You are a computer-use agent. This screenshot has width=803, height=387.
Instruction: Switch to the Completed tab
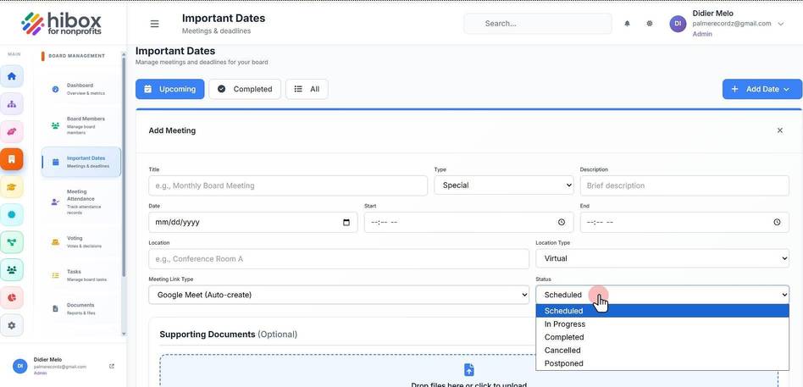(x=245, y=89)
